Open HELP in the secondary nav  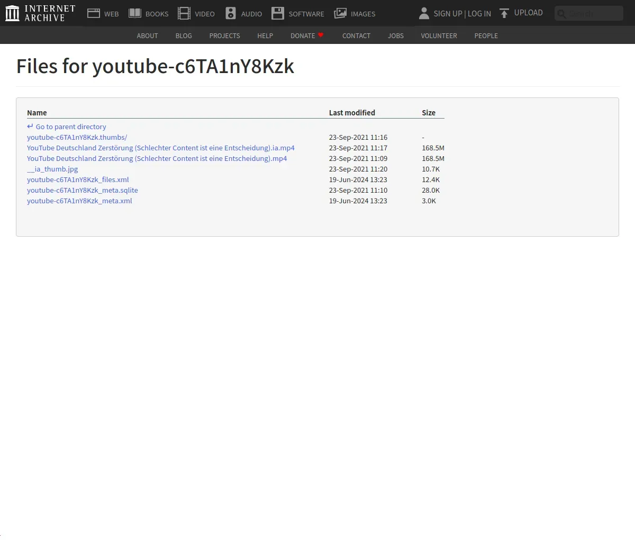coord(265,35)
